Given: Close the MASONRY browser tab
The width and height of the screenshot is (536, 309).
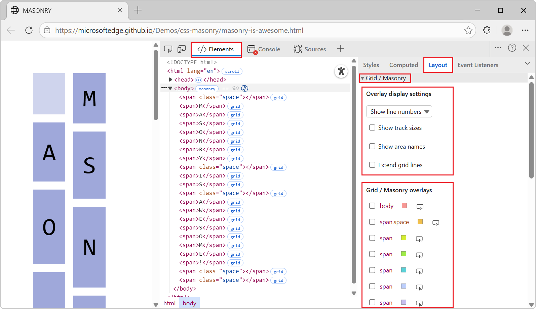Looking at the screenshot, I should click(x=120, y=10).
